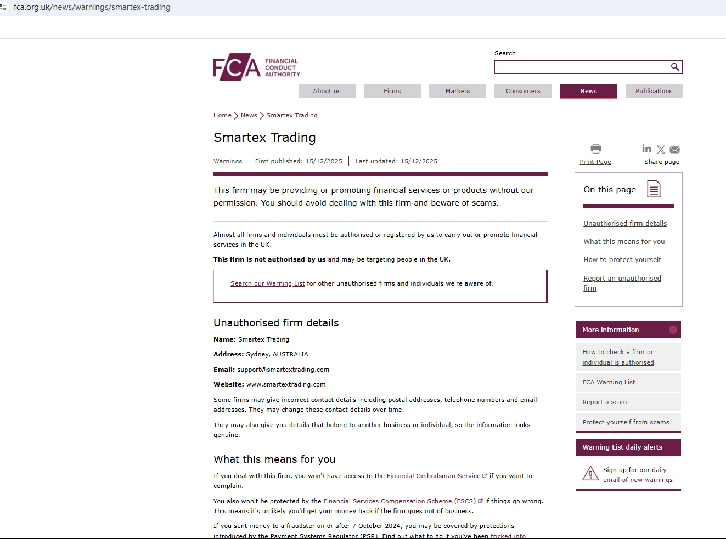The height and width of the screenshot is (539, 726).
Task: Open Search our Warning List link
Action: pos(267,283)
